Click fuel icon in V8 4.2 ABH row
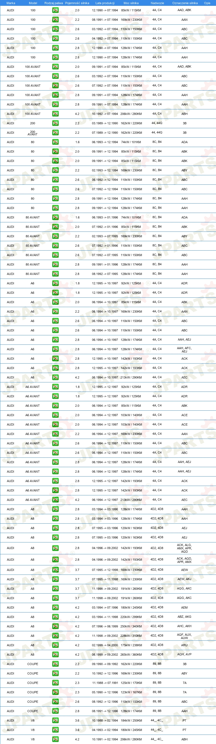 [55, 739]
